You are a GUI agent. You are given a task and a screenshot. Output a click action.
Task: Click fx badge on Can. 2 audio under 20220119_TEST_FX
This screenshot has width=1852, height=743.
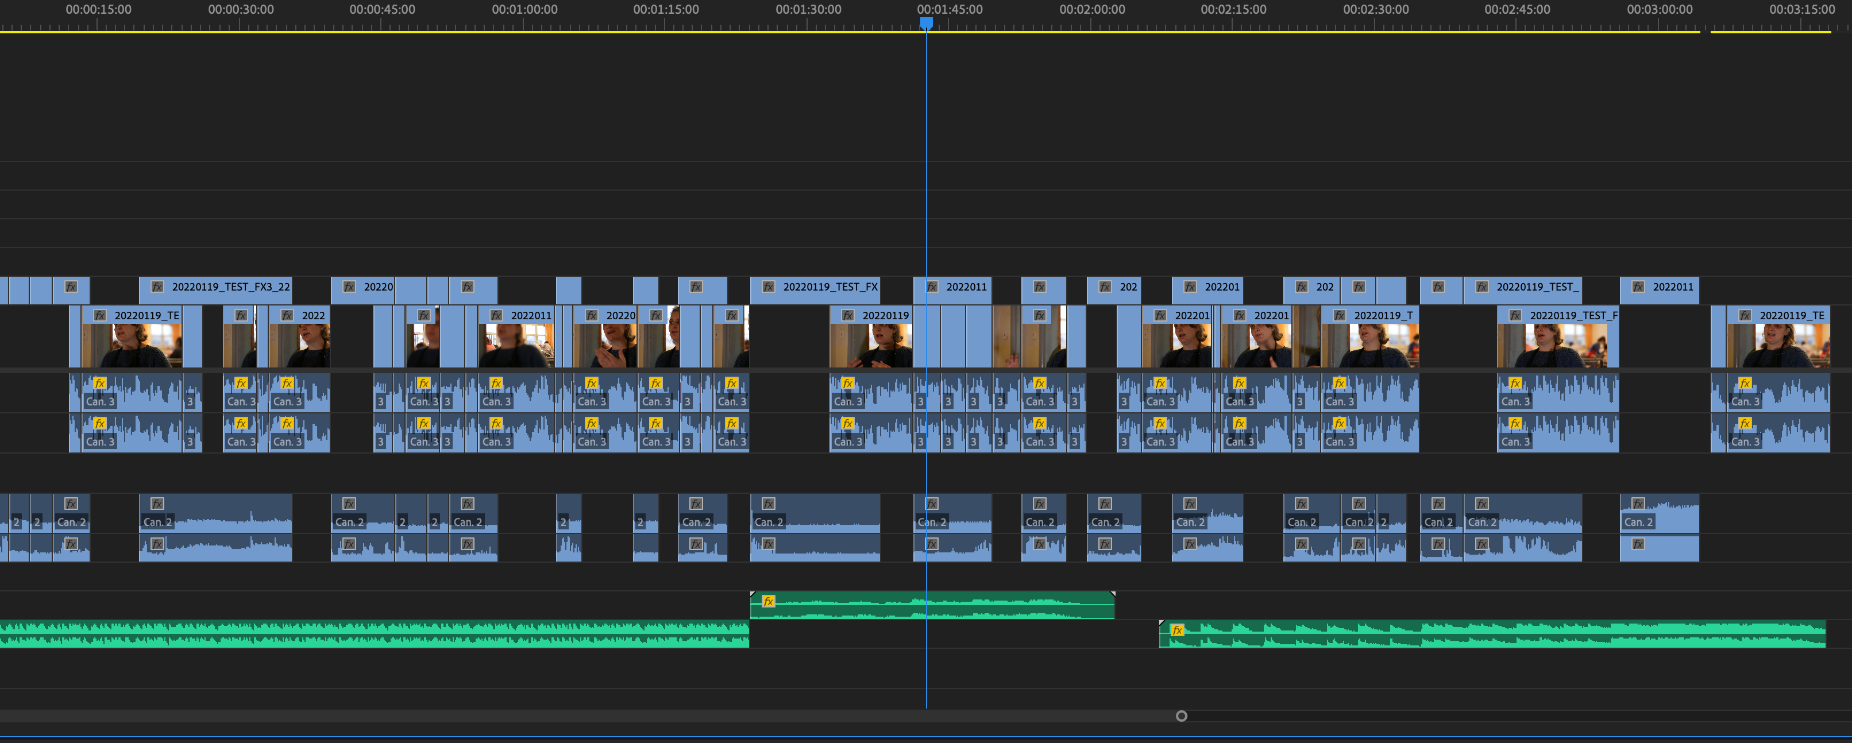click(769, 504)
